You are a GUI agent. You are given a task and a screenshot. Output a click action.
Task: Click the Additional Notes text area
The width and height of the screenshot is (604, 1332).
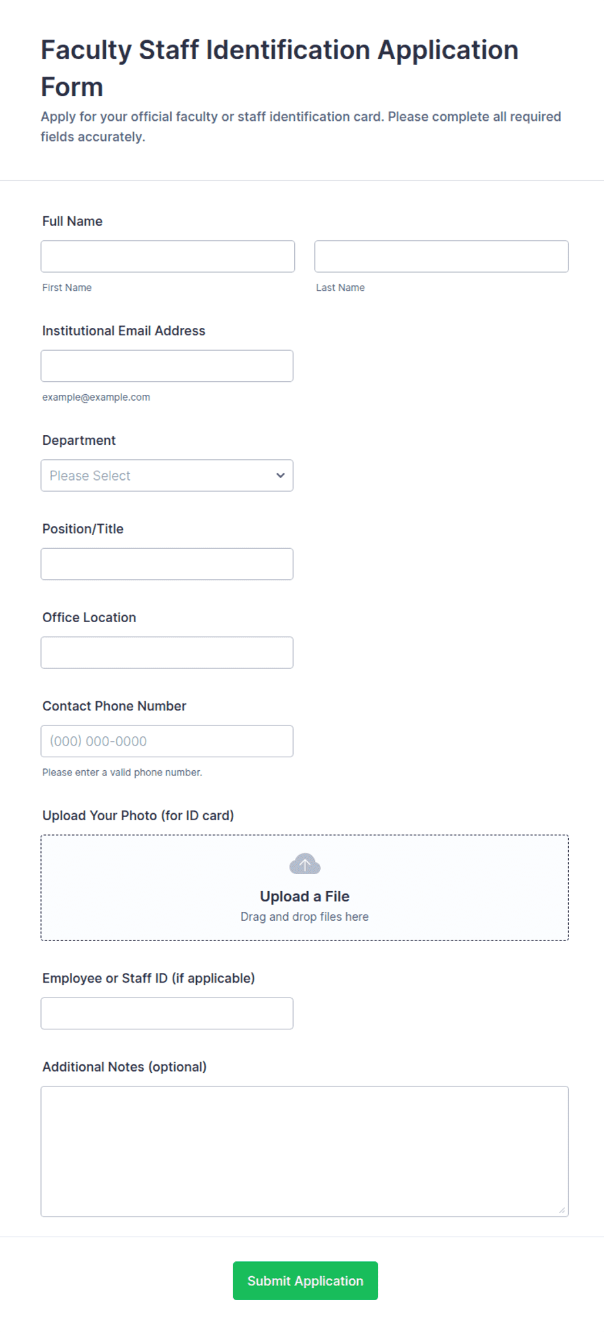[x=305, y=1151]
